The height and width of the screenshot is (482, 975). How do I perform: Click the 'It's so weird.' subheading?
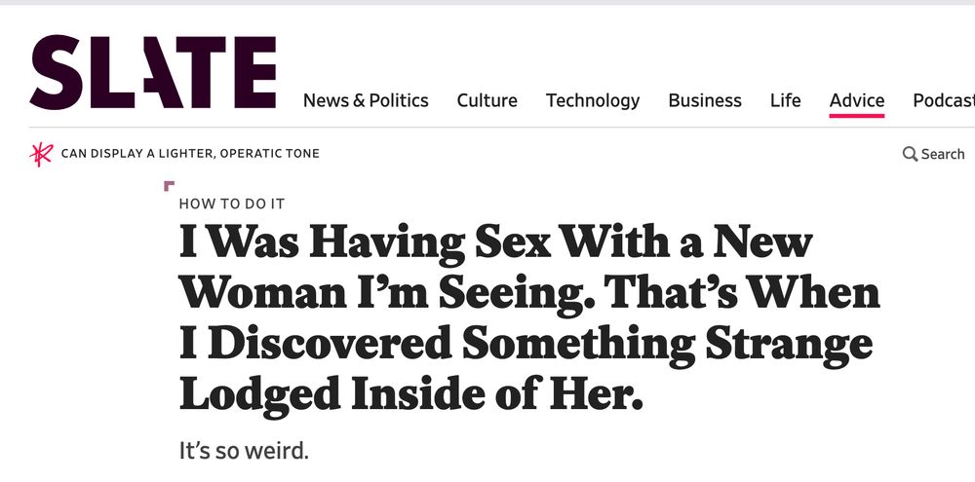pos(244,452)
